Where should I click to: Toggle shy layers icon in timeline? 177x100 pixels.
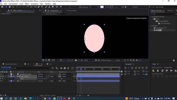click(61, 68)
